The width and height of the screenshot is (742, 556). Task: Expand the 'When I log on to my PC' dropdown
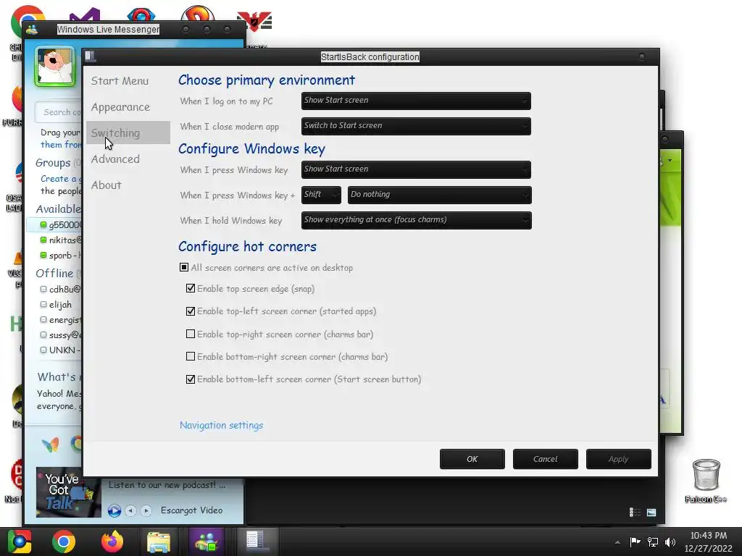pyautogui.click(x=416, y=101)
